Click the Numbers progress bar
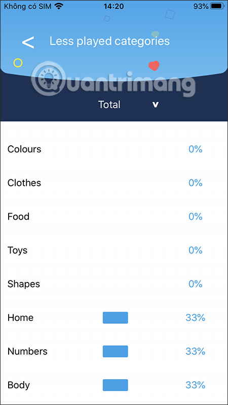228x405 pixels. (x=116, y=351)
